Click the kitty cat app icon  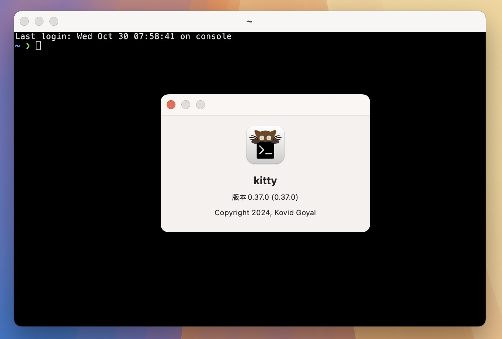pos(265,145)
